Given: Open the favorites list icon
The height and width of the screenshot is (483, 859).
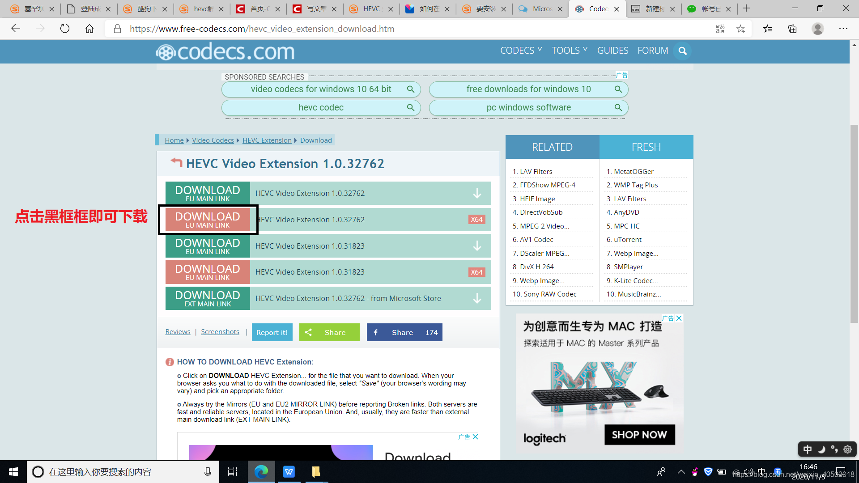Looking at the screenshot, I should [768, 29].
